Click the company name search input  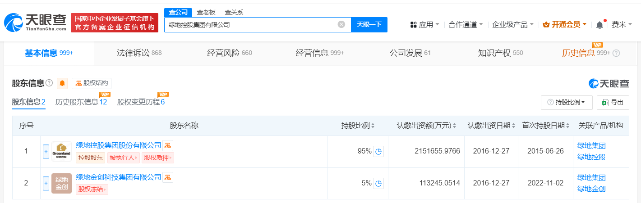(x=250, y=25)
